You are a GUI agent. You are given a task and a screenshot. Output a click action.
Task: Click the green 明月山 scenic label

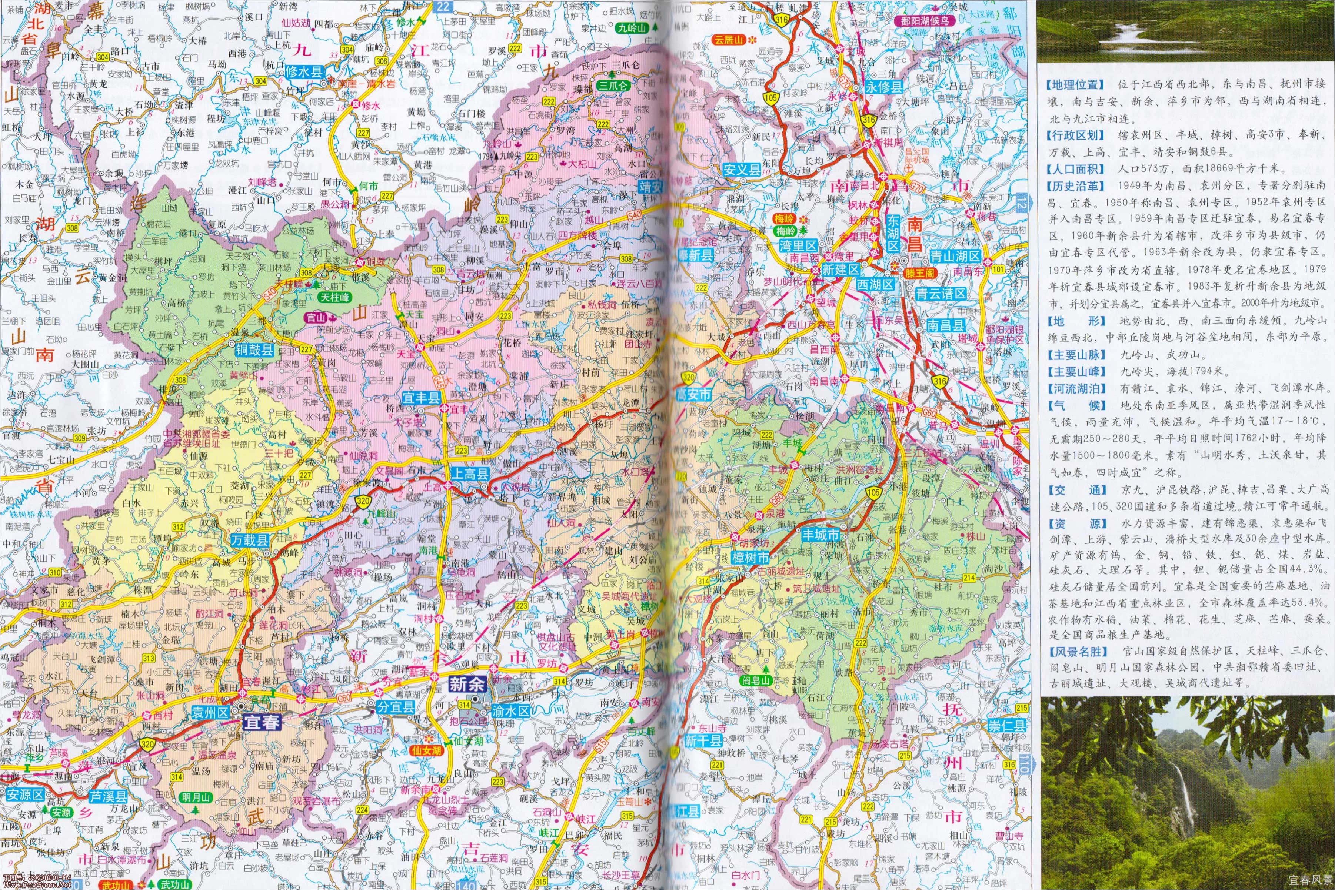196,797
